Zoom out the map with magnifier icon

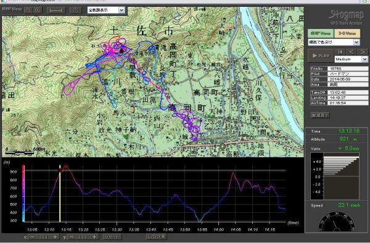(28, 10)
